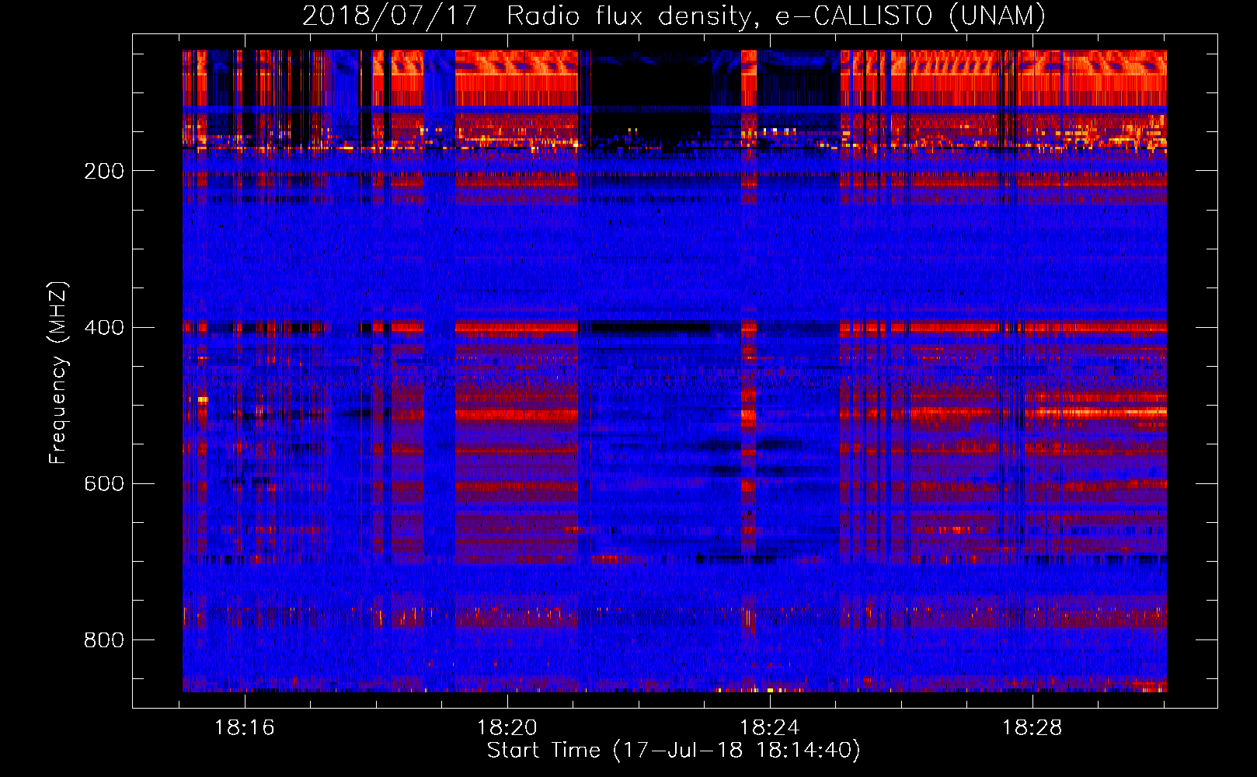Click the plot title 'Radio flux density, e-CALLISTO (UNAM)'
The width and height of the screenshot is (1257, 777).
click(x=776, y=15)
